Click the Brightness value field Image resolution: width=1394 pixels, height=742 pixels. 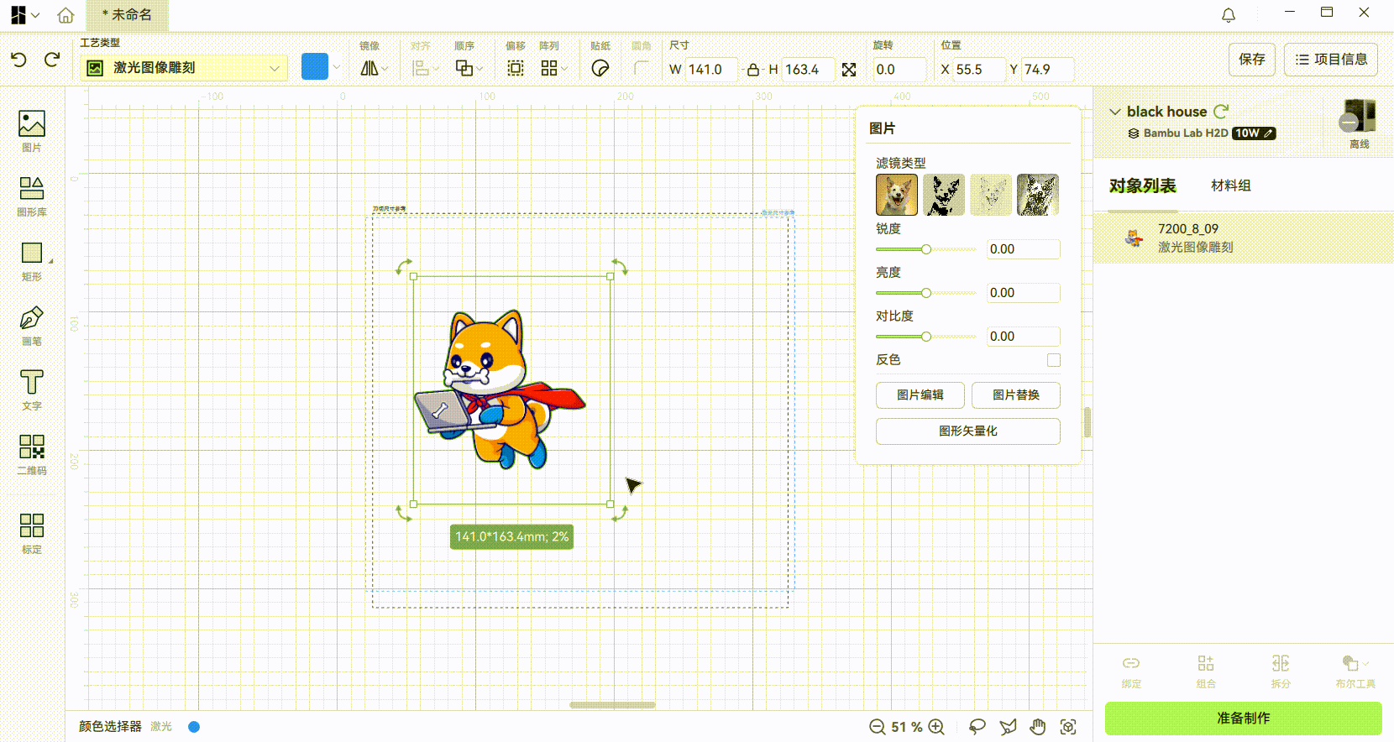1023,293
